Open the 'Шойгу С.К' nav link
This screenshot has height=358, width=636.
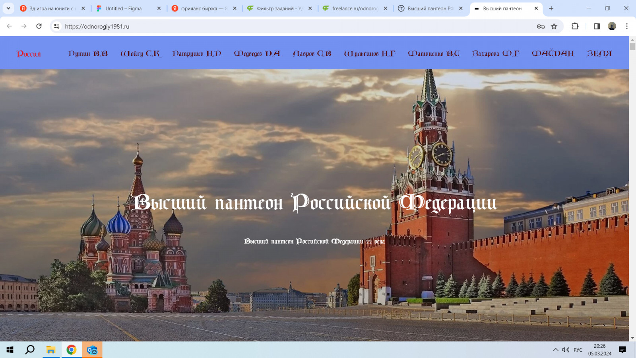(140, 53)
